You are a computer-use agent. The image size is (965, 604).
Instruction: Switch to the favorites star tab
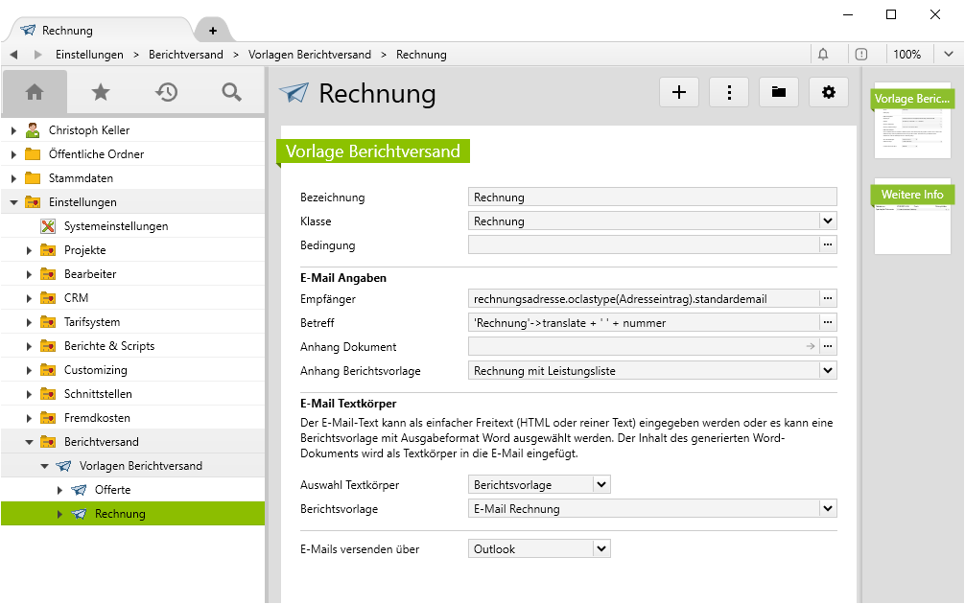tap(100, 92)
